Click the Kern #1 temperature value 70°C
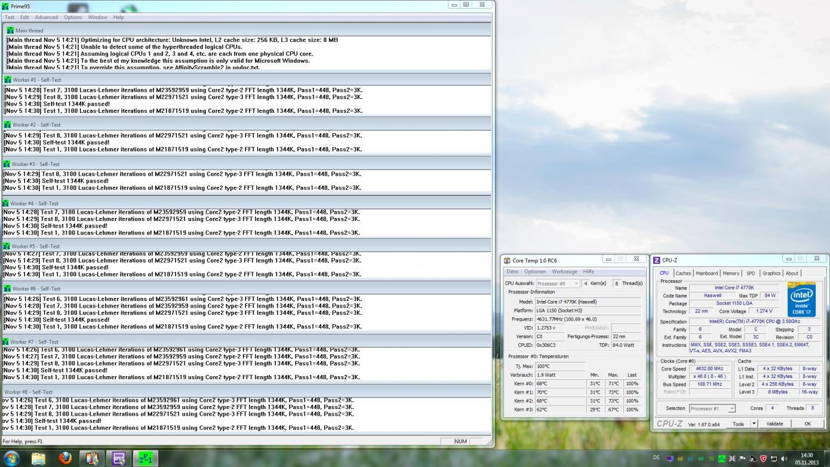 (x=560, y=392)
